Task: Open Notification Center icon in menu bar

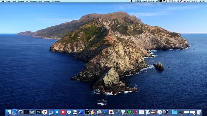Action: [204, 1]
